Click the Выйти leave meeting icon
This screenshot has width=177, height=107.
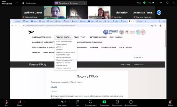170,102
